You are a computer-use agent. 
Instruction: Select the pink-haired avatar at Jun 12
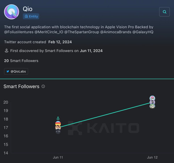(152, 98)
